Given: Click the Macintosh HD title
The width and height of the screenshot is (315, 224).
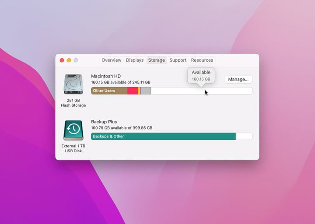Looking at the screenshot, I should 106,76.
